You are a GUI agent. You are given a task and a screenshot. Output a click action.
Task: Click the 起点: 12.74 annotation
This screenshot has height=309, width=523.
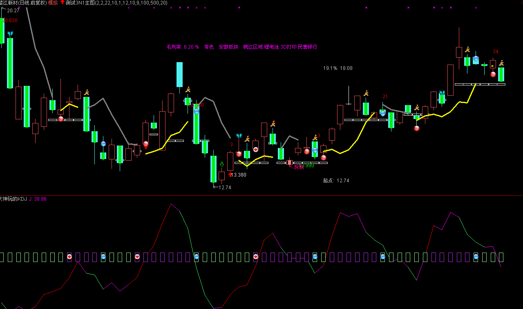pos(336,180)
